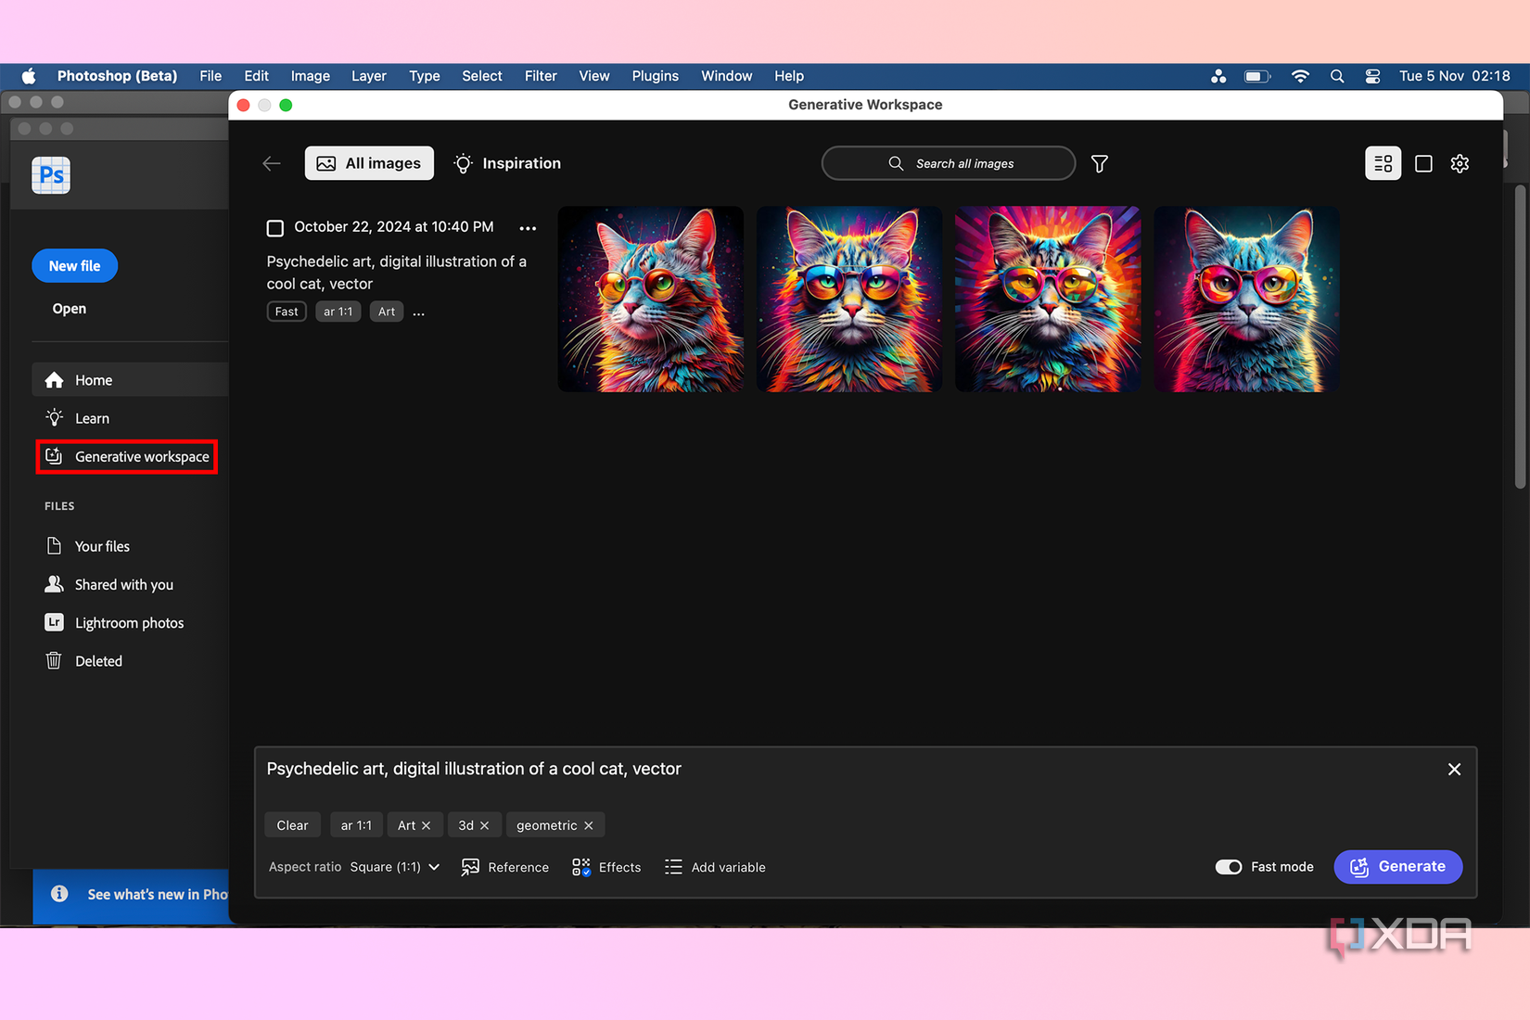Screen dimensions: 1530x1020
Task: Click the filter icon beside search bar
Action: click(1099, 163)
